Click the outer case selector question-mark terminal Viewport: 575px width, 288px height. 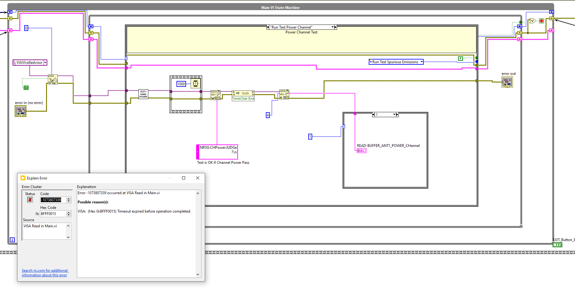(126, 58)
